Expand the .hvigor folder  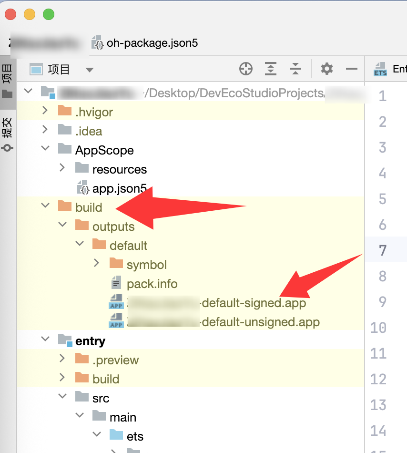tap(45, 111)
